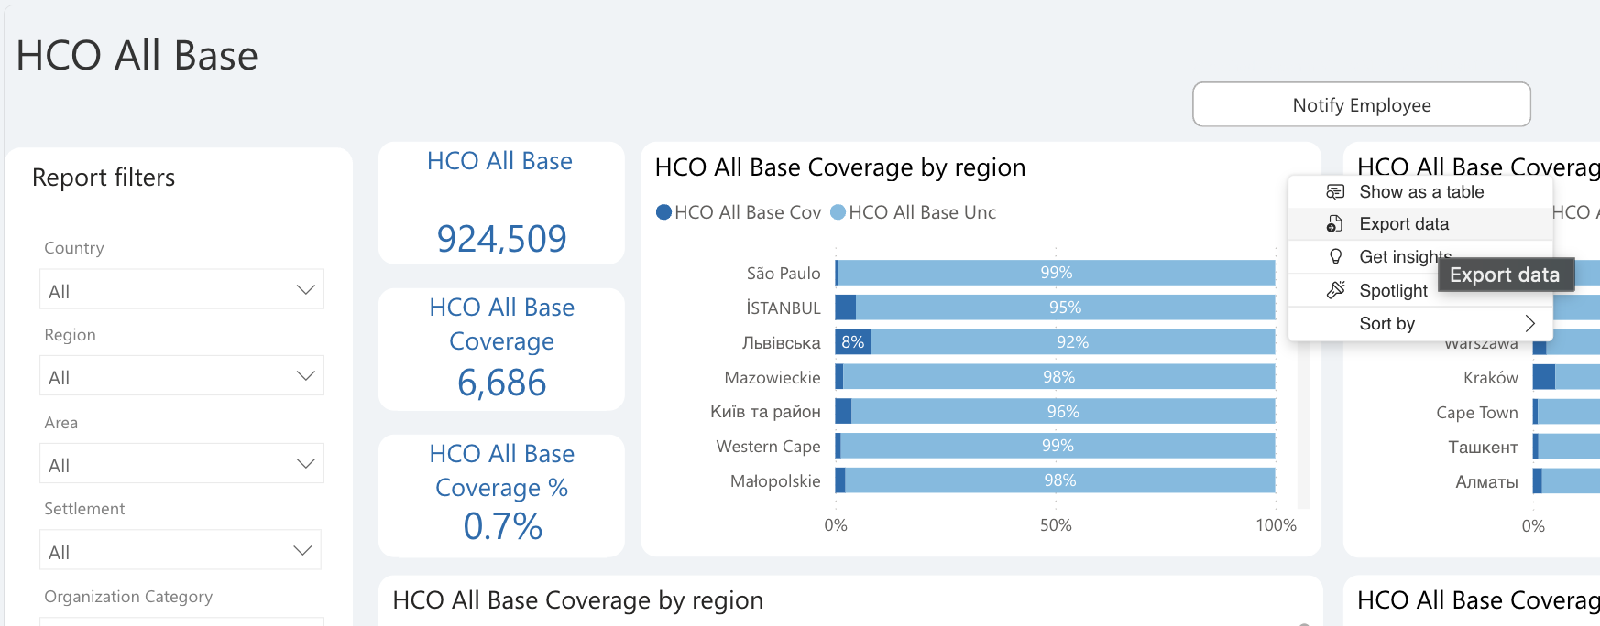Click the Export data document icon
This screenshot has width=1600, height=626.
1335,223
